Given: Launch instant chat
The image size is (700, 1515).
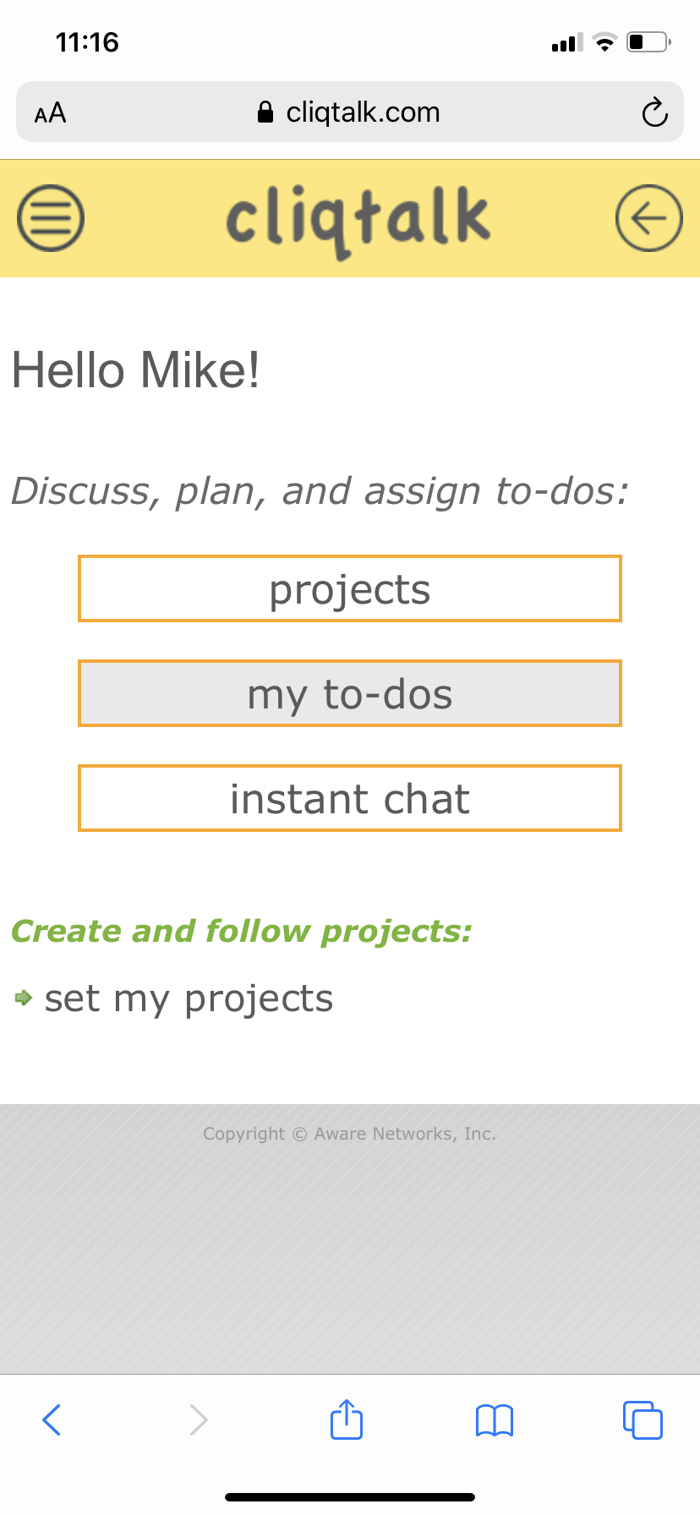Looking at the screenshot, I should tap(350, 798).
